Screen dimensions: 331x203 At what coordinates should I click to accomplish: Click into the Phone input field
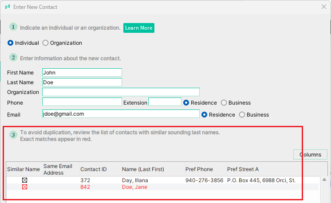pyautogui.click(x=82, y=102)
